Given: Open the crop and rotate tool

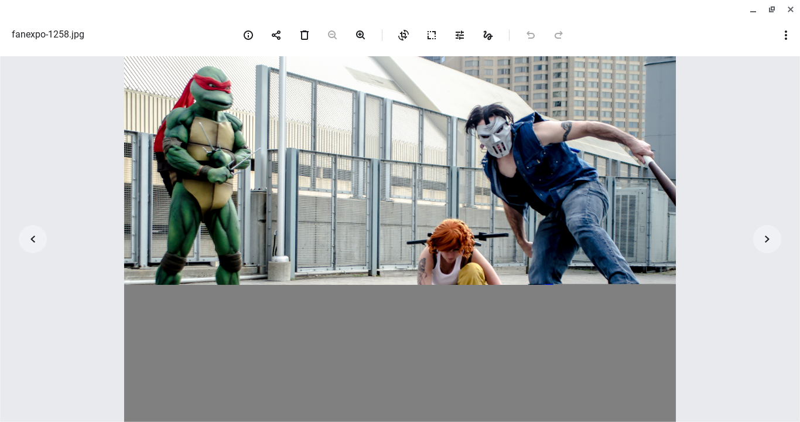Looking at the screenshot, I should 404,35.
